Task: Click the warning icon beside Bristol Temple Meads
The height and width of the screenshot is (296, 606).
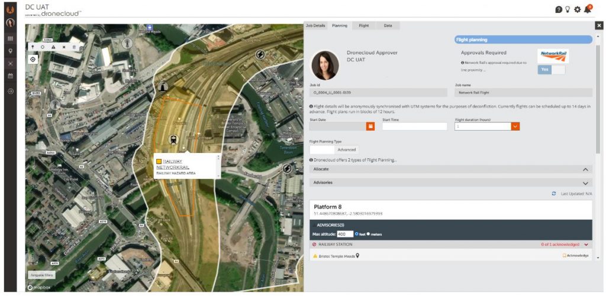Action: tap(315, 256)
